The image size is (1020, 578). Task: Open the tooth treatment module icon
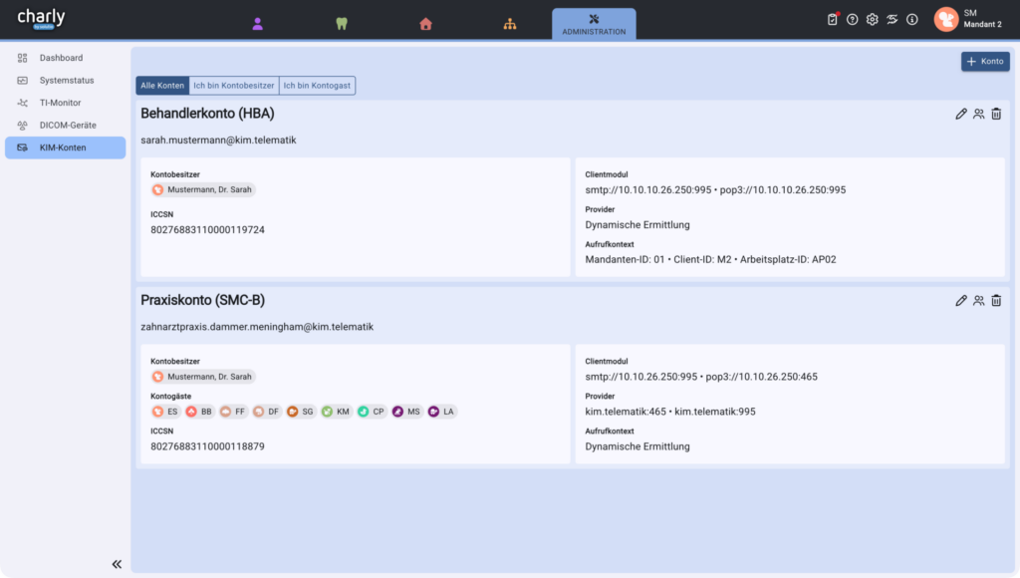pos(342,24)
